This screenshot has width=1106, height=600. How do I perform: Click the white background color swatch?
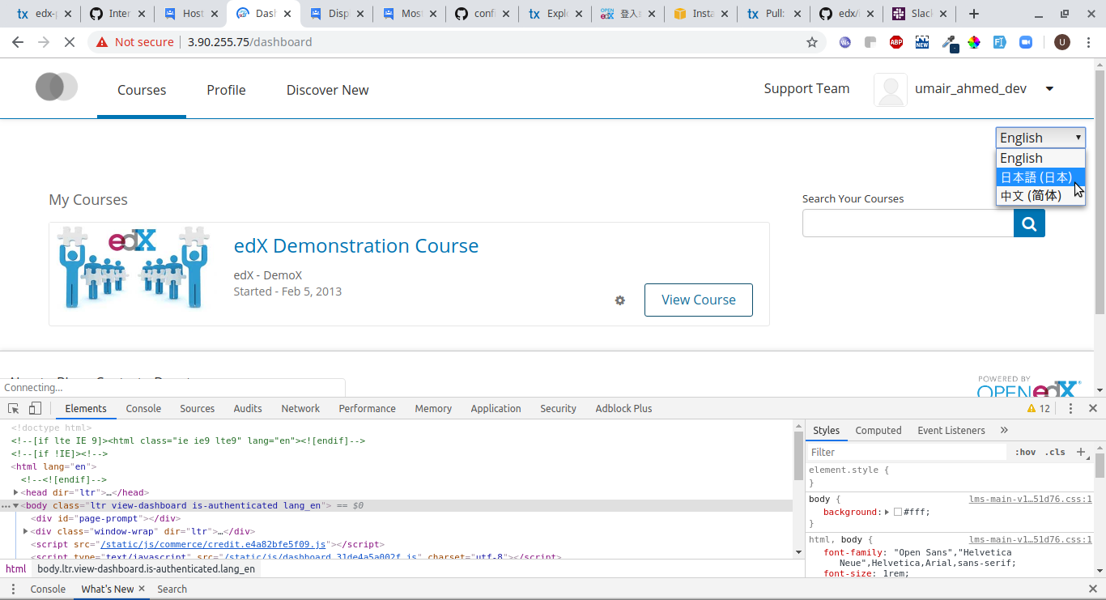pyautogui.click(x=898, y=513)
